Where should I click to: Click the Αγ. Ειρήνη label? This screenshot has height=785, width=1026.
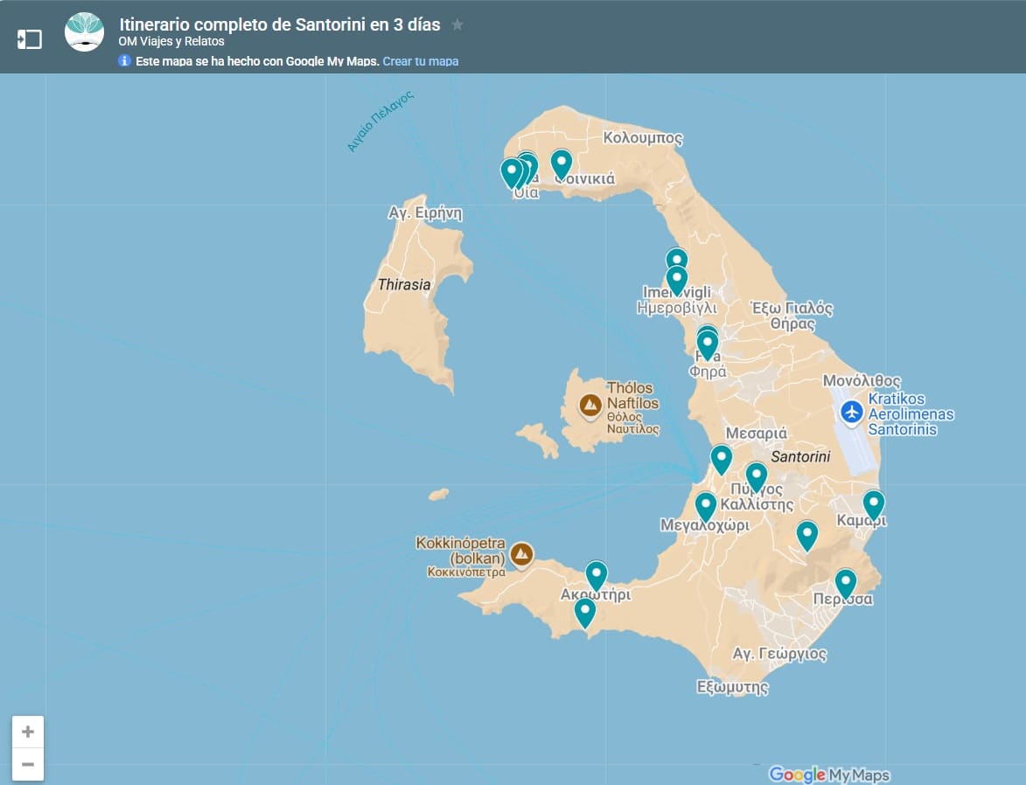[425, 213]
